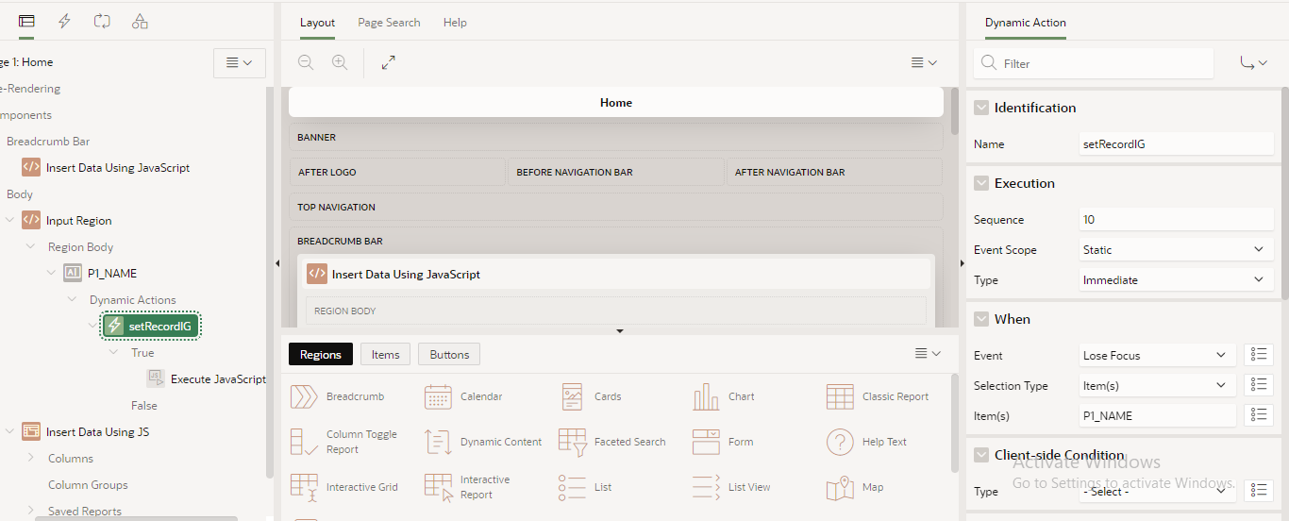The image size is (1289, 521).
Task: Open the Selection Type dropdown
Action: [x=1158, y=386]
